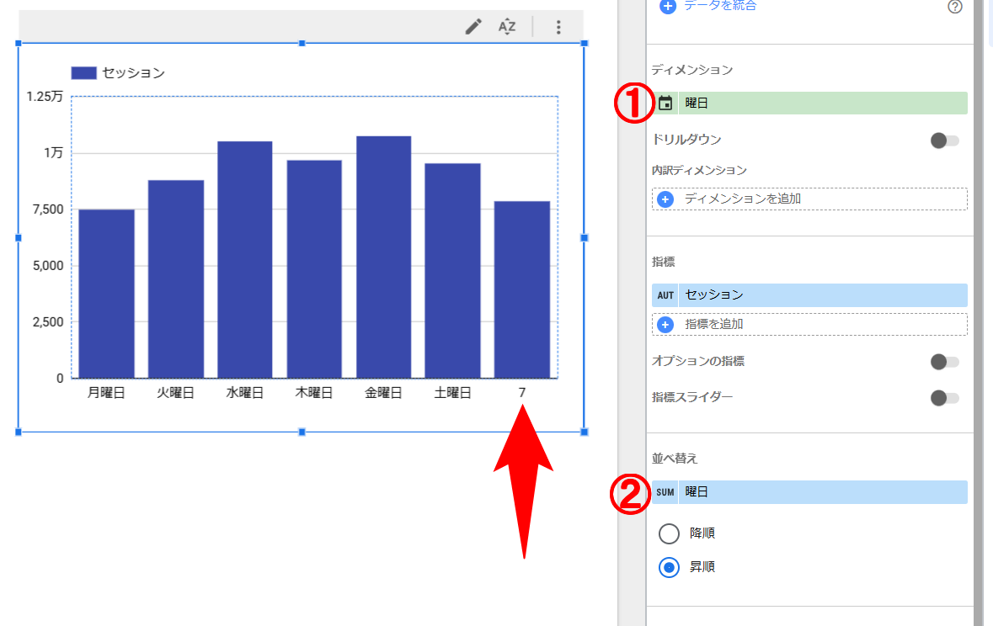Screen dimensions: 993x626
Task: Turn on the オプションの指標 toggle
Action: pyautogui.click(x=944, y=362)
